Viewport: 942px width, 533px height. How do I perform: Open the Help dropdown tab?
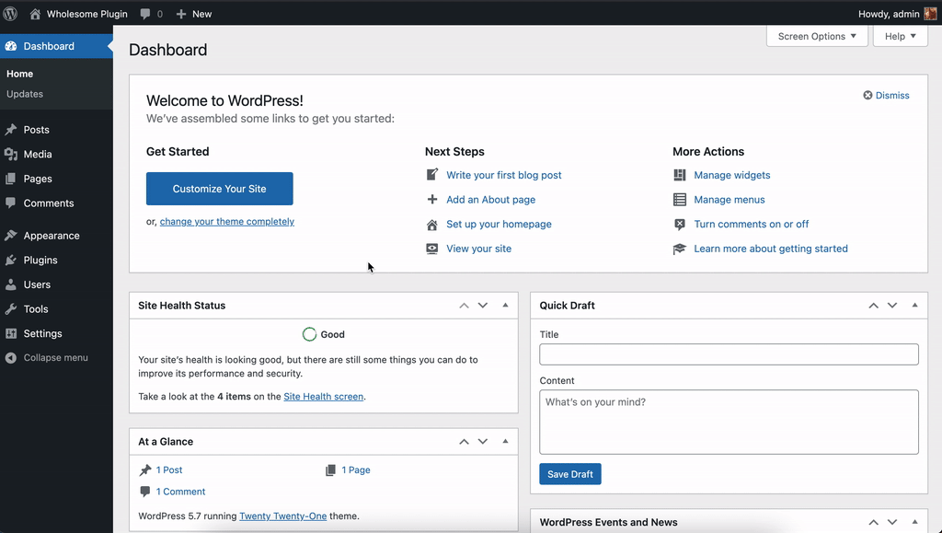pos(900,36)
